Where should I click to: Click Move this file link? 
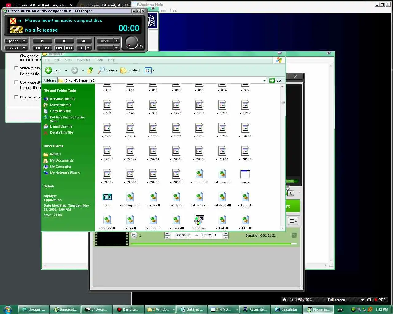coord(60,105)
